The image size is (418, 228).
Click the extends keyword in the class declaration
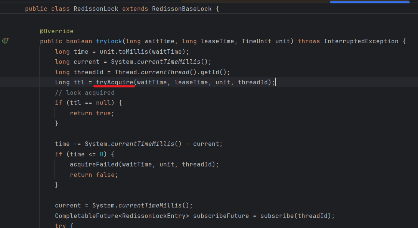click(x=135, y=9)
